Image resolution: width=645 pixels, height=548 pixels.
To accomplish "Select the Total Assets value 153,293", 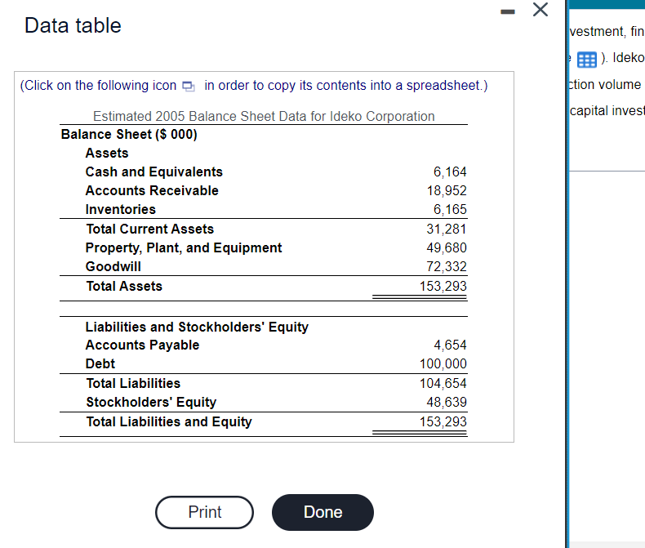I will 443,287.
